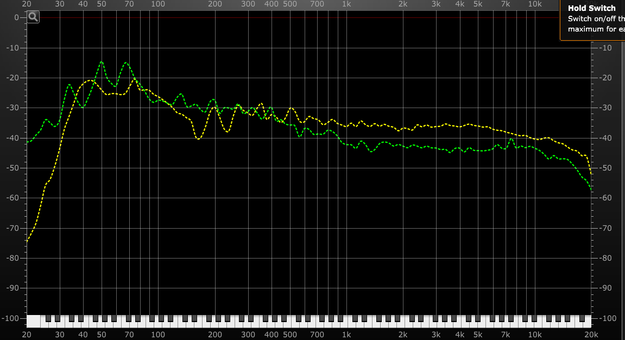Image resolution: width=625 pixels, height=340 pixels.
Task: Click the 5k label on top frequency axis
Action: point(478,4)
